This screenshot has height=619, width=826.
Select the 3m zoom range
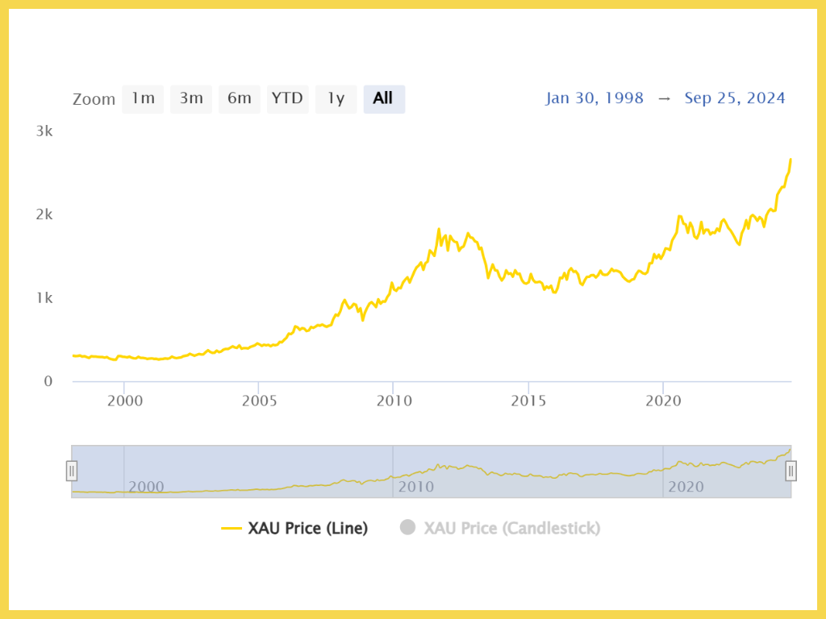[191, 99]
